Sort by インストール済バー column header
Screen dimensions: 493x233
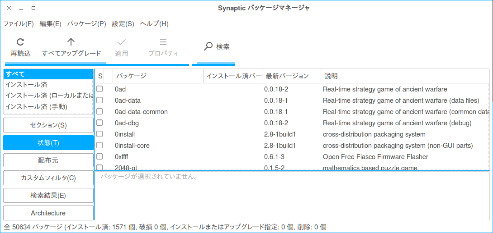[x=232, y=76]
